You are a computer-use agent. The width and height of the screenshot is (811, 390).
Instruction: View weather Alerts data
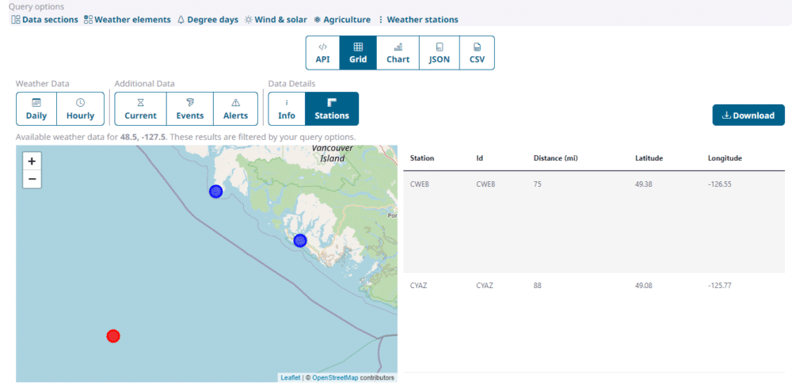click(x=235, y=109)
